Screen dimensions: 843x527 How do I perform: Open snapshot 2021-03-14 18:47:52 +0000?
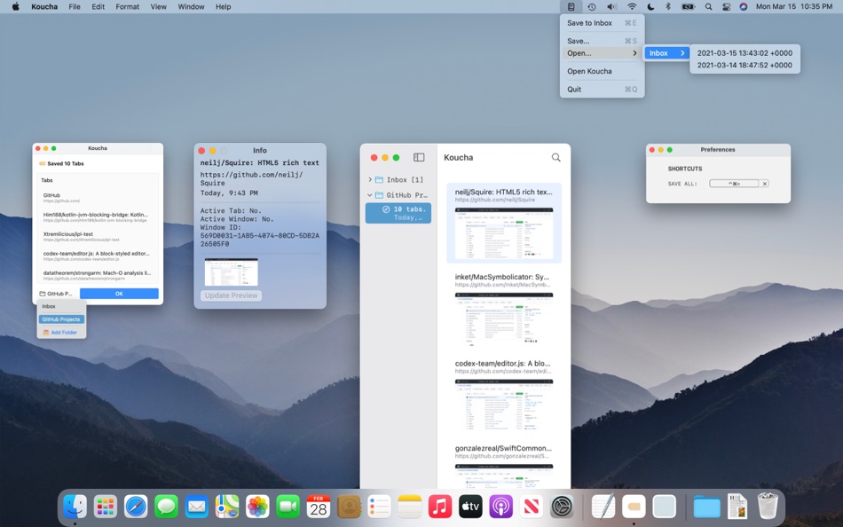point(745,65)
